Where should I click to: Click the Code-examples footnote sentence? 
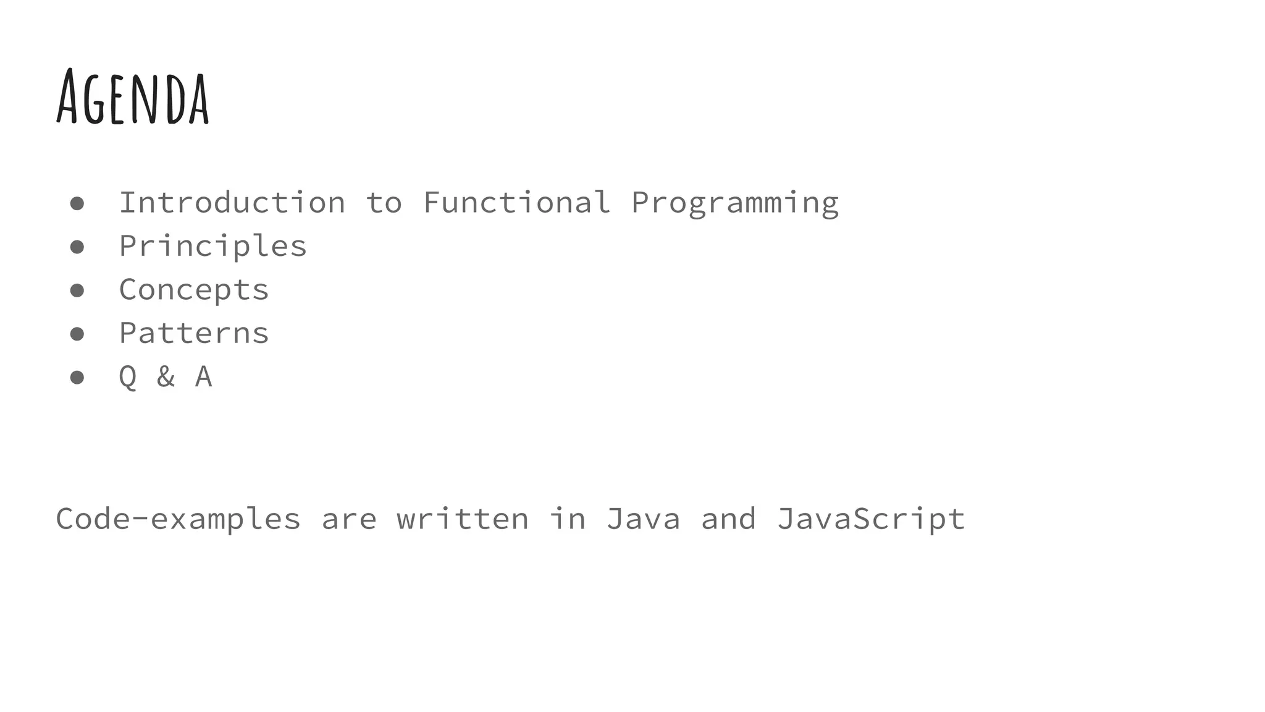coord(510,519)
